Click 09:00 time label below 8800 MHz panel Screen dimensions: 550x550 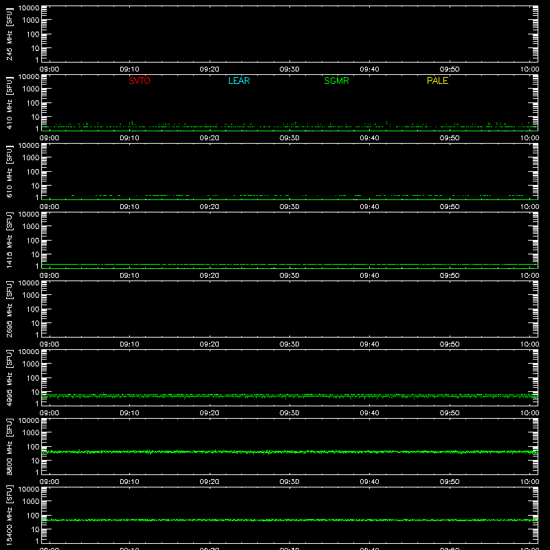pos(49,482)
